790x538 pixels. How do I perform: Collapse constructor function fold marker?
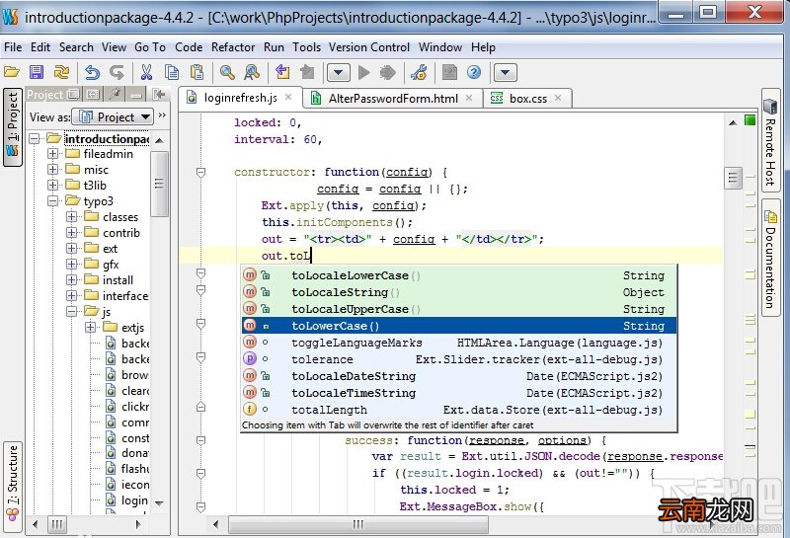(200, 173)
